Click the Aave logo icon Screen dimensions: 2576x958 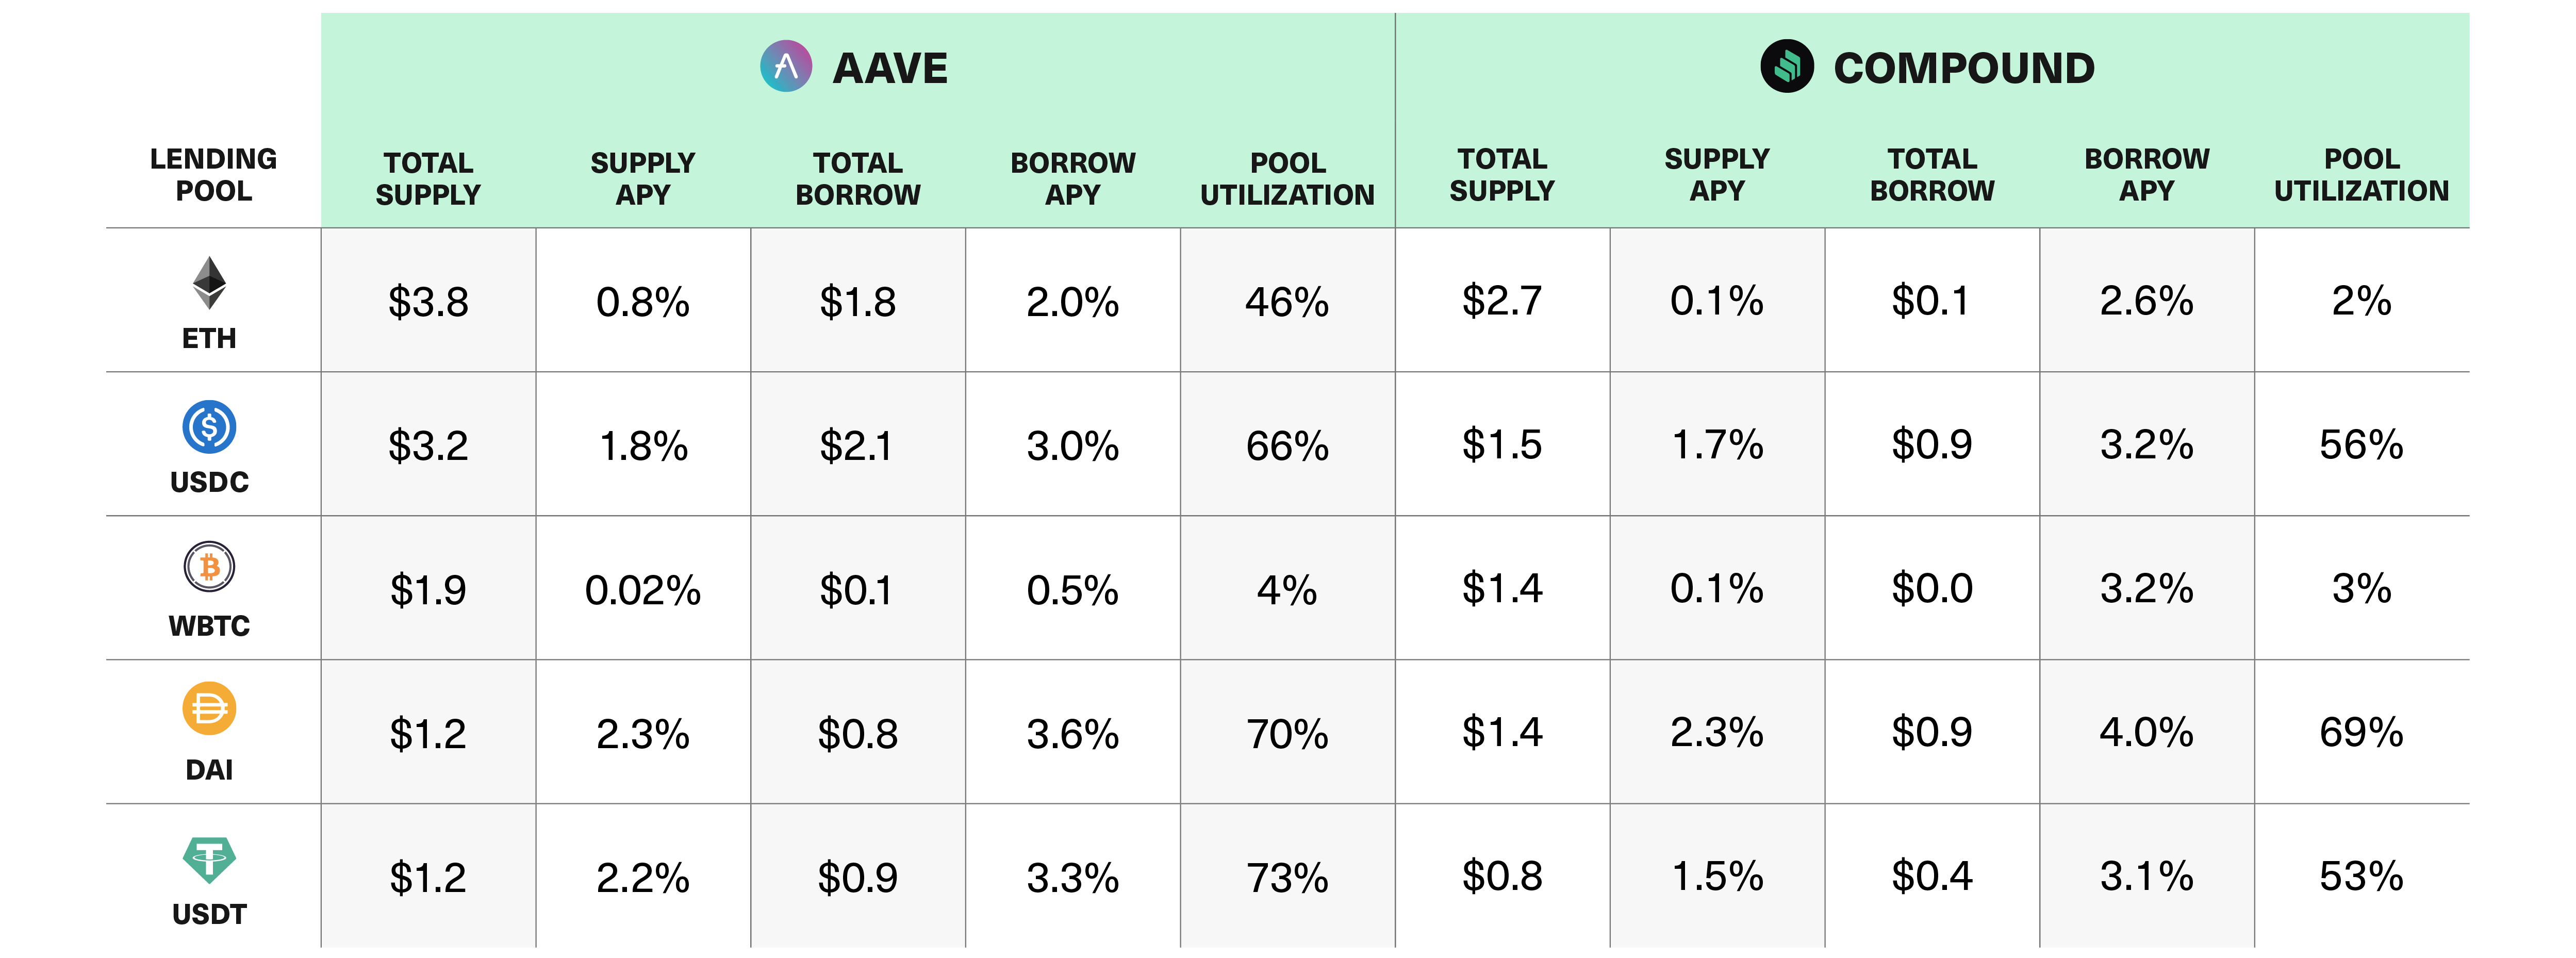(786, 67)
